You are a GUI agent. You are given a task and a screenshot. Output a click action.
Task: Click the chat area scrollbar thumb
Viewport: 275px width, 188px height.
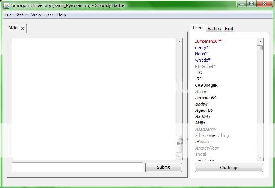pos(179,144)
